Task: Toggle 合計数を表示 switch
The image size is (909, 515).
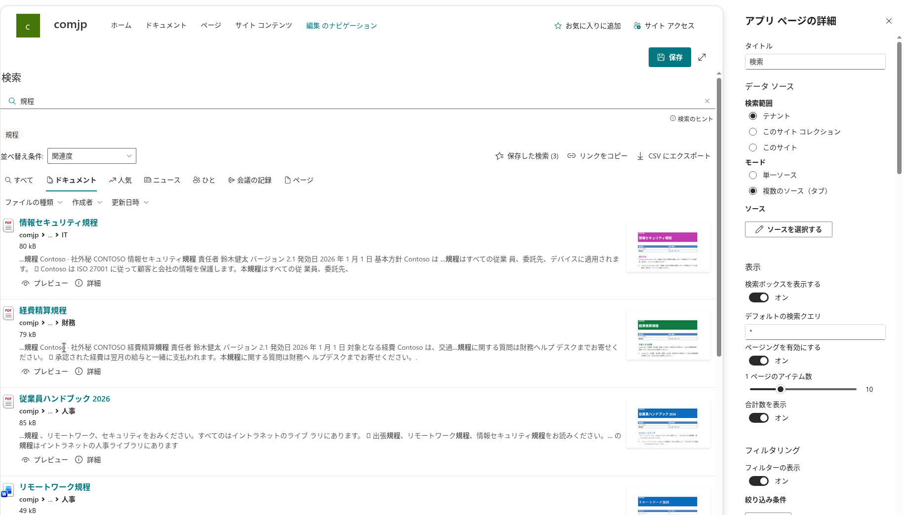Action: (759, 418)
